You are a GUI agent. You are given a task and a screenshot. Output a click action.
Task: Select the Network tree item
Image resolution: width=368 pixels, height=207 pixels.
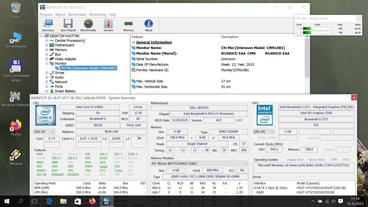(61, 82)
